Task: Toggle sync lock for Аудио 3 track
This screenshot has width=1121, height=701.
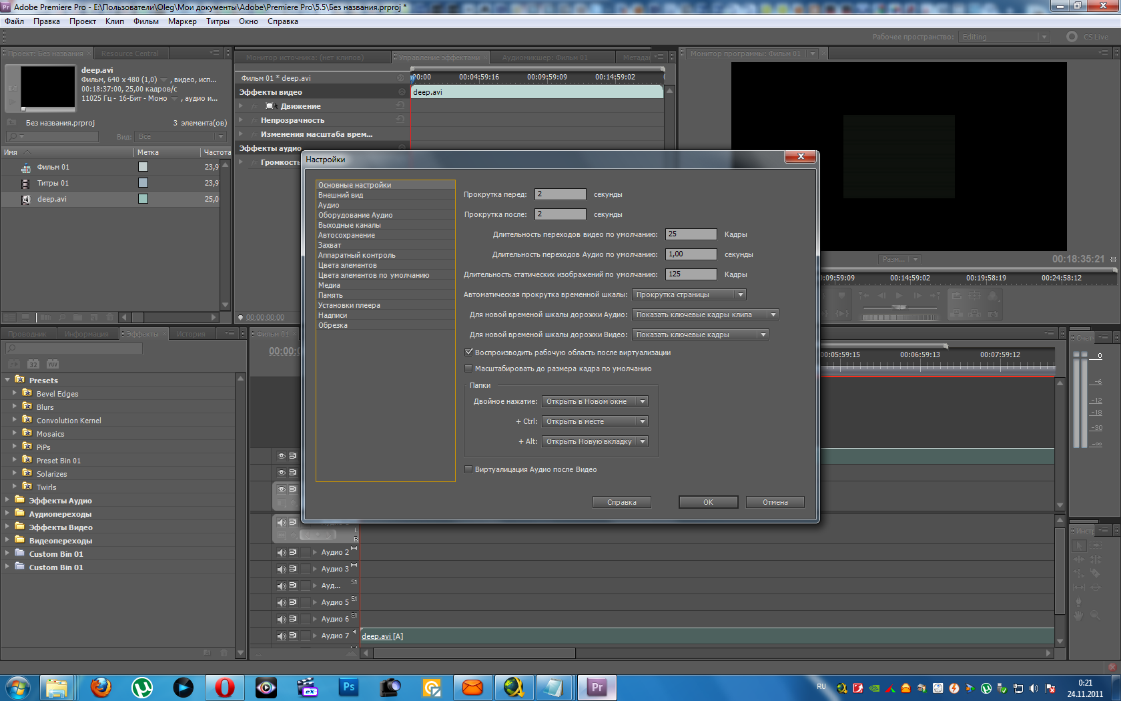Action: pos(293,569)
